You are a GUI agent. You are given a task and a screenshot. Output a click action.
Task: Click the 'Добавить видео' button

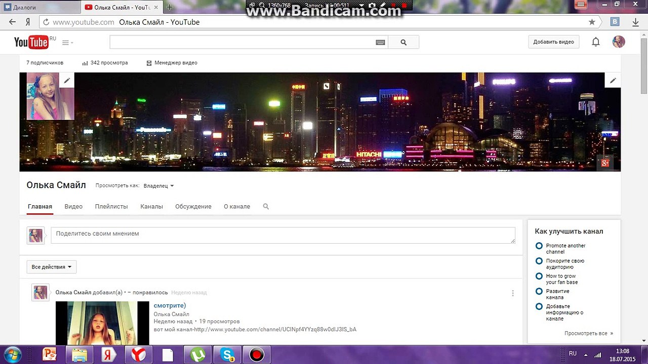[553, 42]
